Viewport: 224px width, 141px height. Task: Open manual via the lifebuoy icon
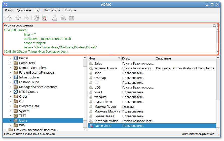click(45, 18)
